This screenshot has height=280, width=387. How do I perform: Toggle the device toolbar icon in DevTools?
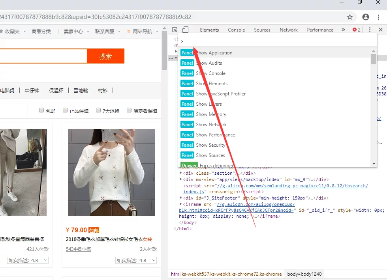[x=185, y=30]
